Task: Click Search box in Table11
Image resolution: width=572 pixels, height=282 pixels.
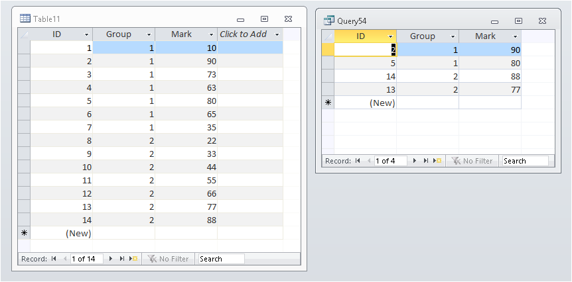Action: 220,259
